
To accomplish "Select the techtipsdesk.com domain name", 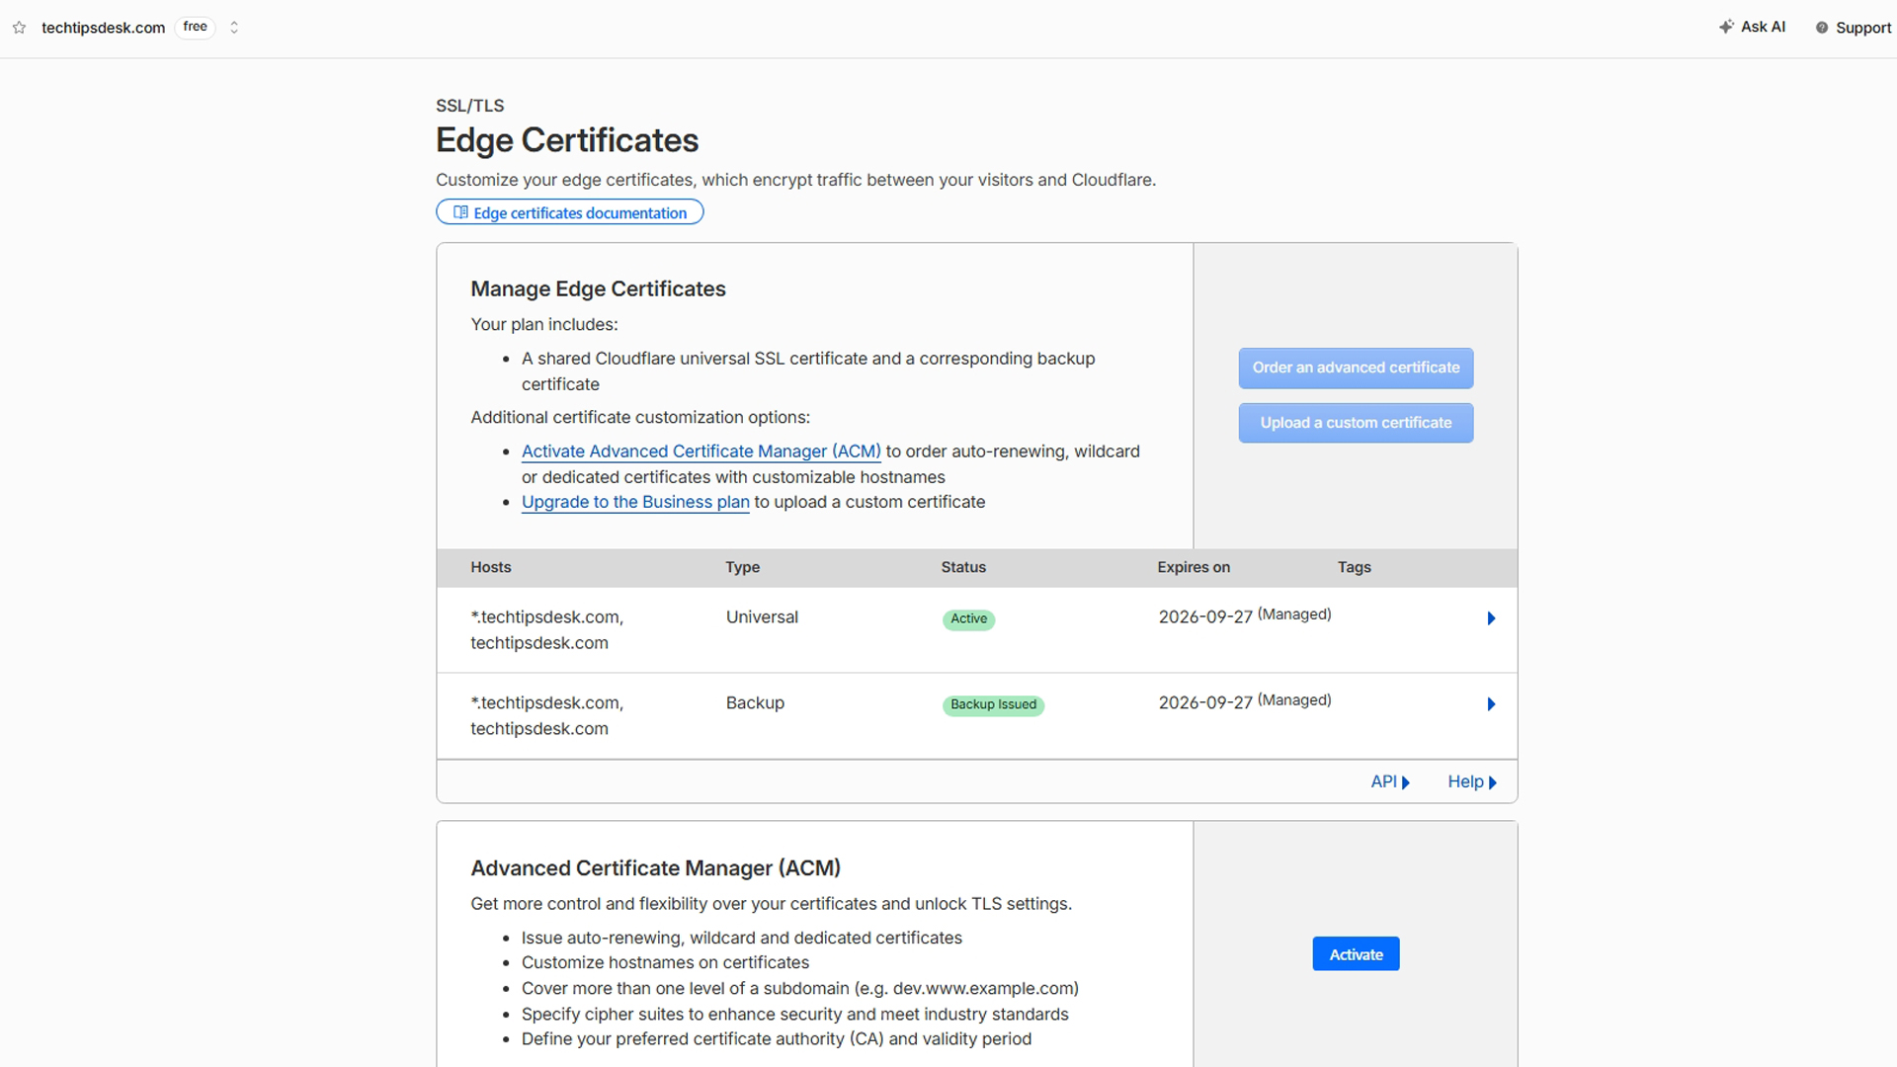I will 103,28.
